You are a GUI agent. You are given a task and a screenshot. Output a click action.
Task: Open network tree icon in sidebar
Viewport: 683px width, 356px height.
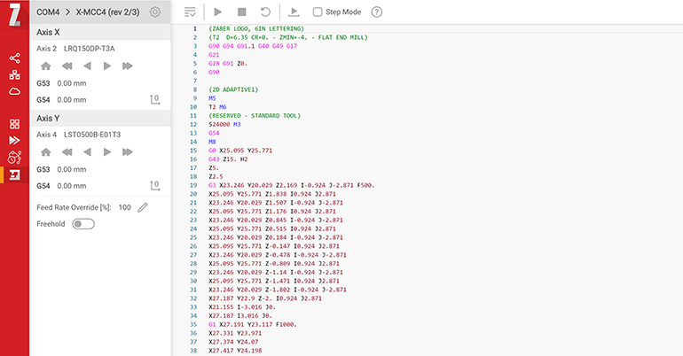coord(14,74)
